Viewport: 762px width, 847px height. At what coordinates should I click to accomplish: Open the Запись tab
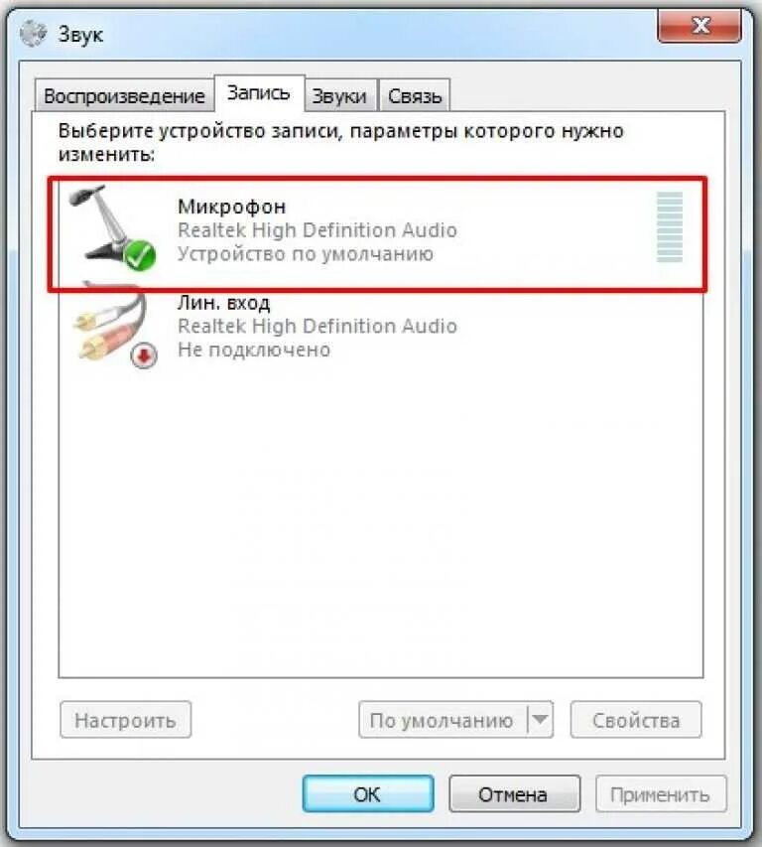[x=259, y=93]
